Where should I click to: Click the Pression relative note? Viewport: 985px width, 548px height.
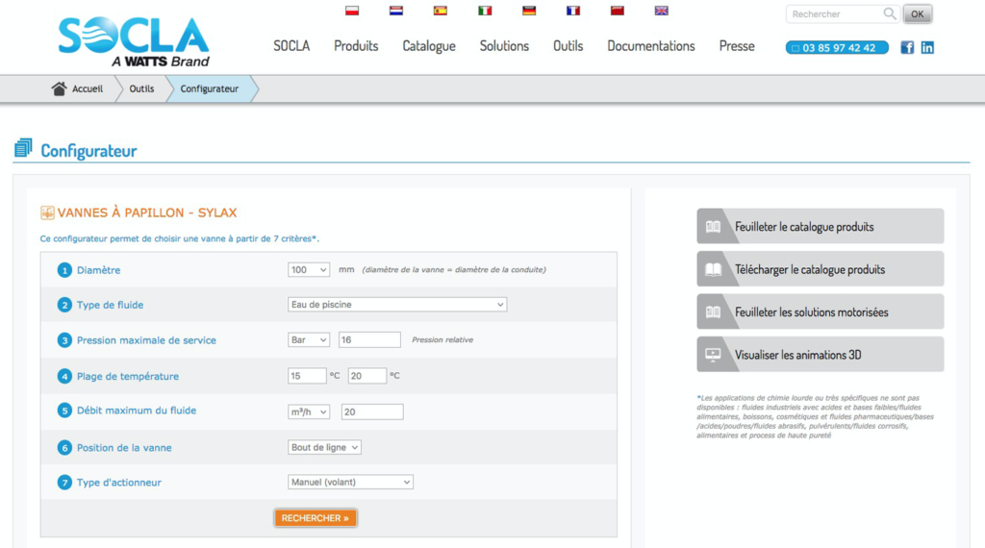tap(442, 339)
